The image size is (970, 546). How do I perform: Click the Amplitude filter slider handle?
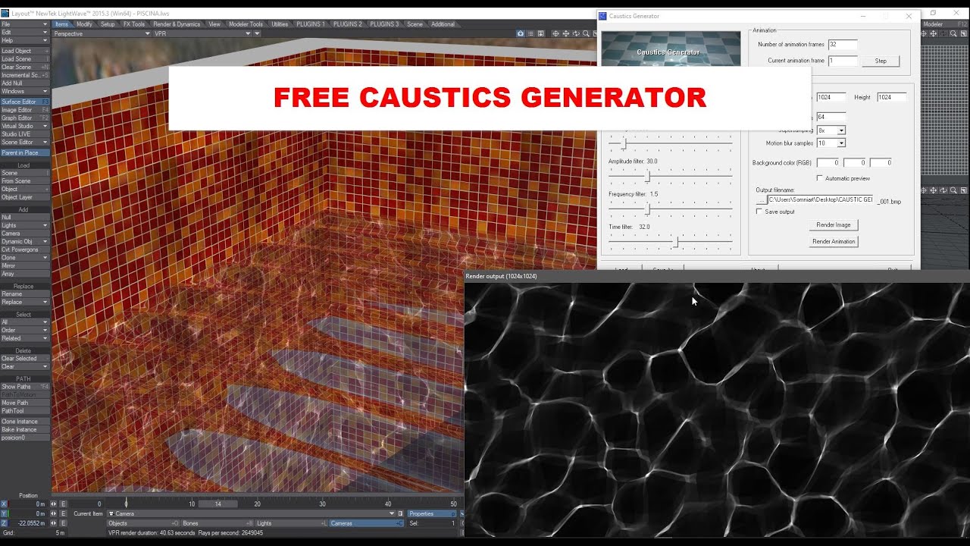pyautogui.click(x=647, y=176)
